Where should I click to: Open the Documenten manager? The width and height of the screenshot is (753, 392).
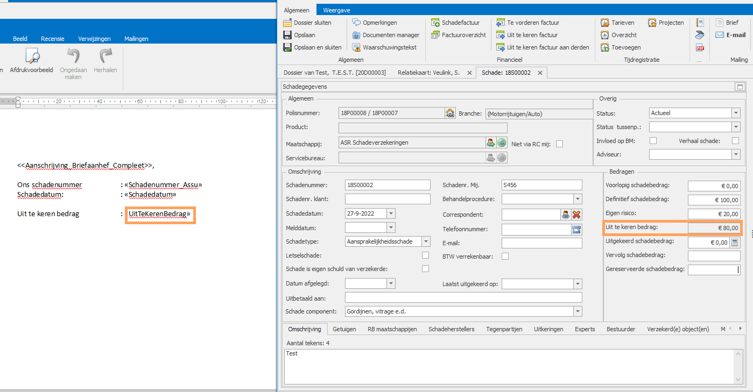point(385,35)
